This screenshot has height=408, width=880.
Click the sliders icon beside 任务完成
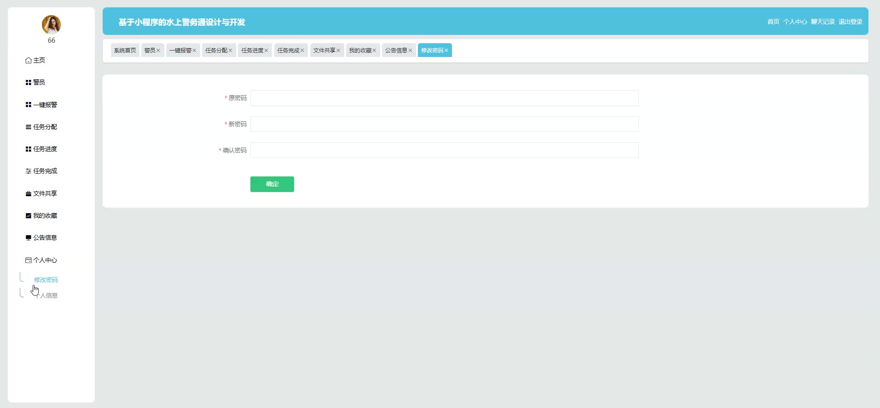[x=29, y=171]
